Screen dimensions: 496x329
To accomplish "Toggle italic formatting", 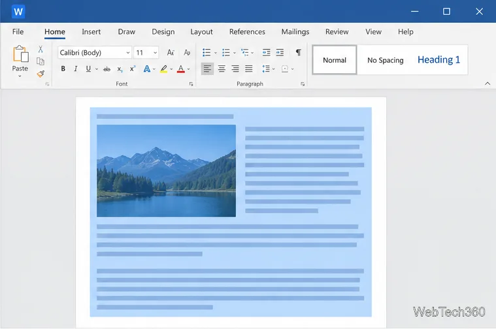I will [x=75, y=69].
